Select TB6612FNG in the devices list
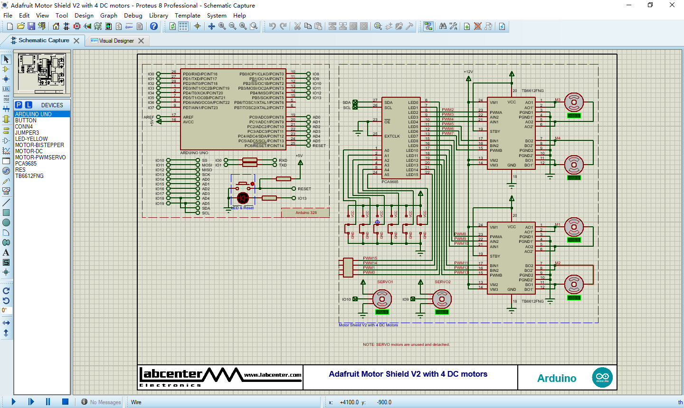This screenshot has height=408, width=684. 29,176
